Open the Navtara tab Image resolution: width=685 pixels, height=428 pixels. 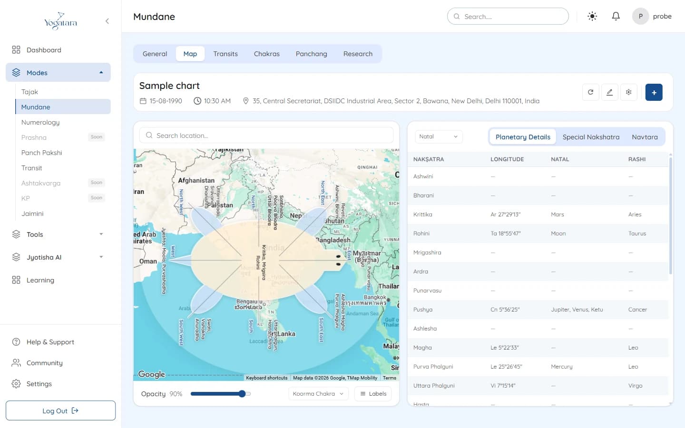pyautogui.click(x=645, y=137)
